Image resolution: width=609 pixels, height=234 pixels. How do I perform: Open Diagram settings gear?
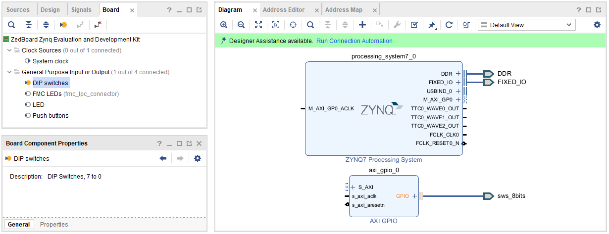coord(597,25)
